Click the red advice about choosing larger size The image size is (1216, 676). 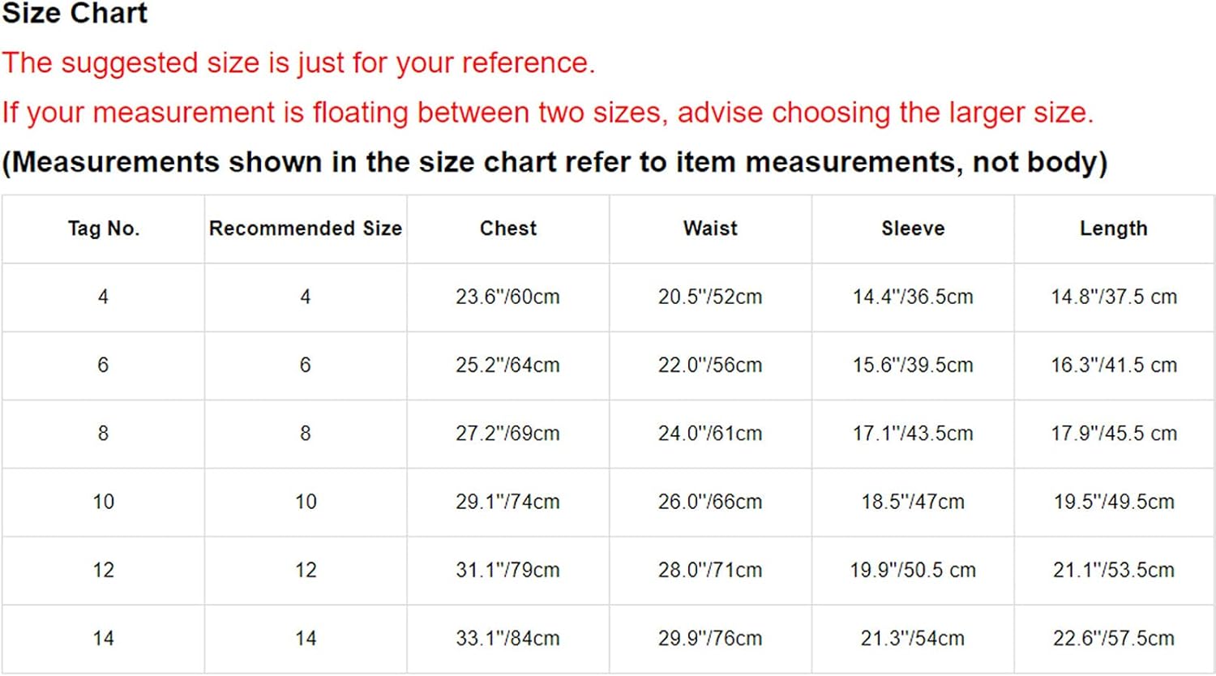(x=548, y=112)
